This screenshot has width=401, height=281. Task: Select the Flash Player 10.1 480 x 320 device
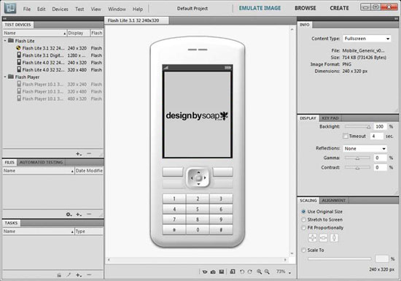(53, 99)
